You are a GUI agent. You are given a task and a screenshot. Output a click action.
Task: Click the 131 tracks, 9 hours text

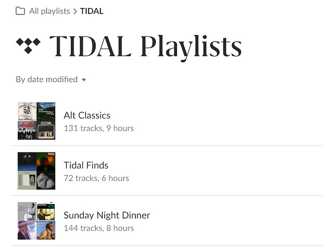[x=99, y=128]
